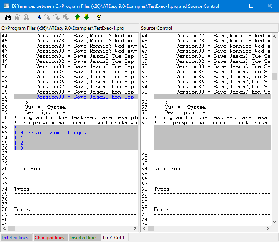This screenshot has width=279, height=242.
Task: Click the Version38 line in Source Control pane
Action: (223, 92)
